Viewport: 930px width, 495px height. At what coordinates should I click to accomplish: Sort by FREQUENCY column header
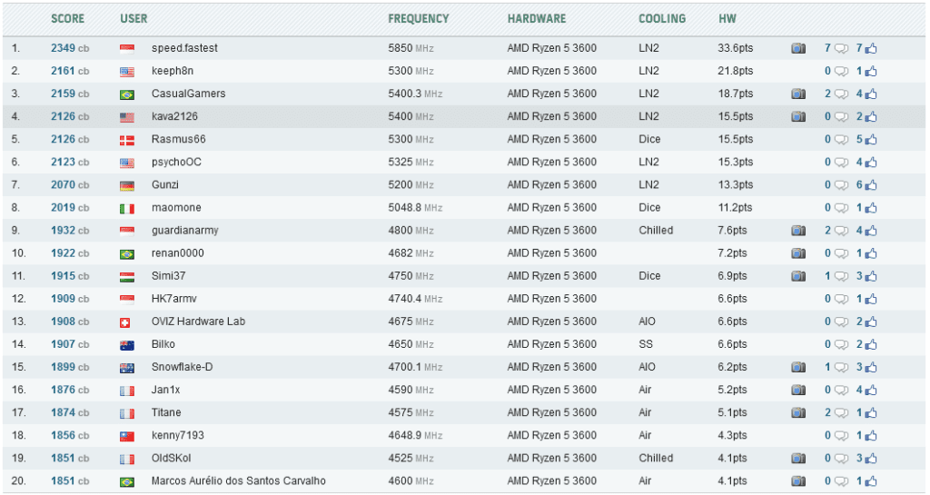click(x=418, y=18)
